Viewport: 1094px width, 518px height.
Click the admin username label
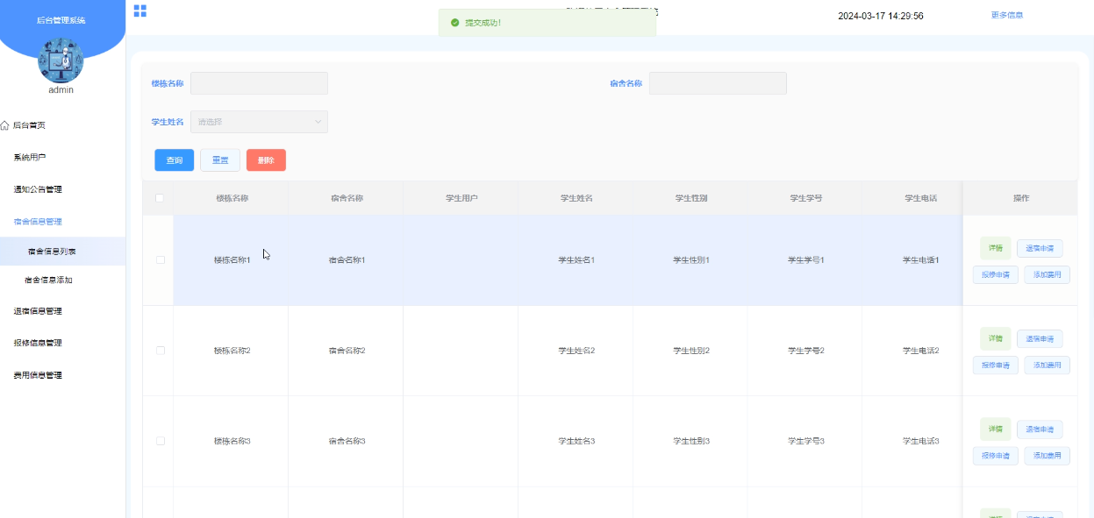click(x=61, y=89)
